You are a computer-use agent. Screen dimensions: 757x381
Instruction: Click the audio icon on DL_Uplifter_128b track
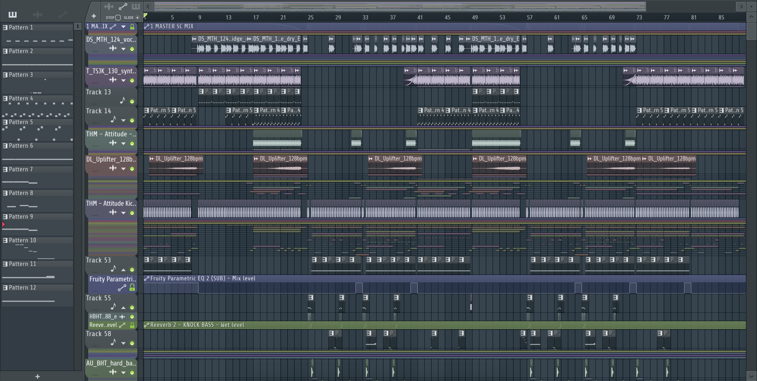click(x=113, y=168)
